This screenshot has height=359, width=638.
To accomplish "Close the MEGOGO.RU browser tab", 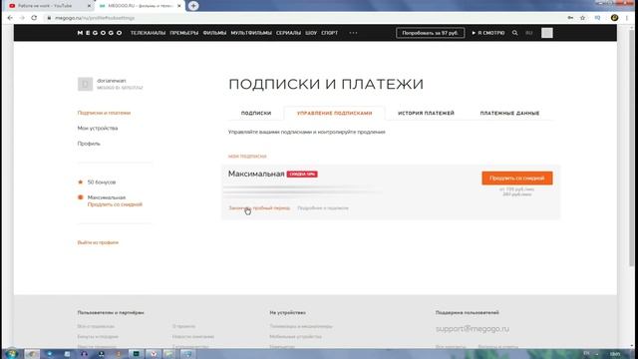I will click(x=179, y=6).
